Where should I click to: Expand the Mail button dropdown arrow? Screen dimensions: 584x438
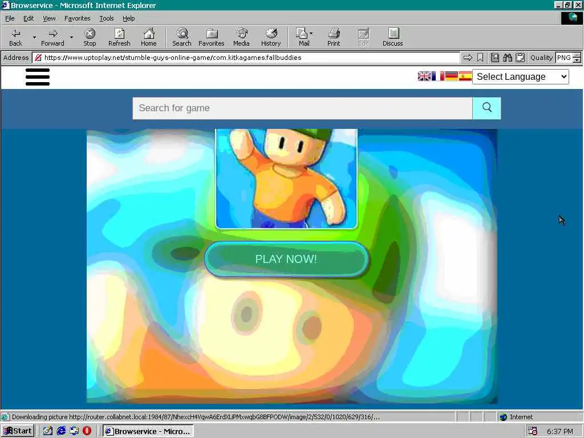point(311,34)
